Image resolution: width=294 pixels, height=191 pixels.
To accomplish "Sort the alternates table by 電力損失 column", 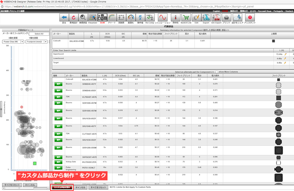I will tap(215, 76).
